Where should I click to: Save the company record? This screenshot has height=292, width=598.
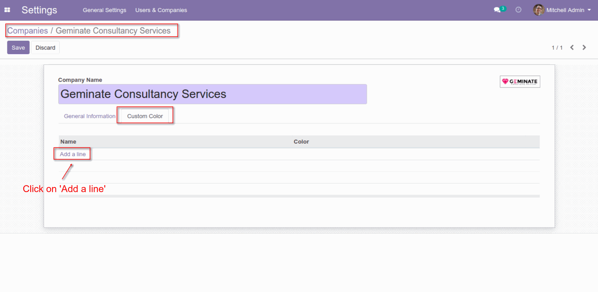pos(18,47)
